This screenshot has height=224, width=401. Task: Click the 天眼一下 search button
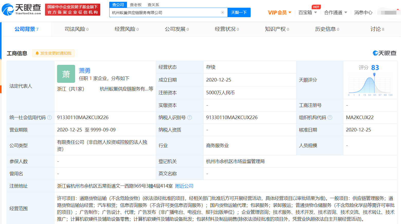pyautogui.click(x=239, y=13)
